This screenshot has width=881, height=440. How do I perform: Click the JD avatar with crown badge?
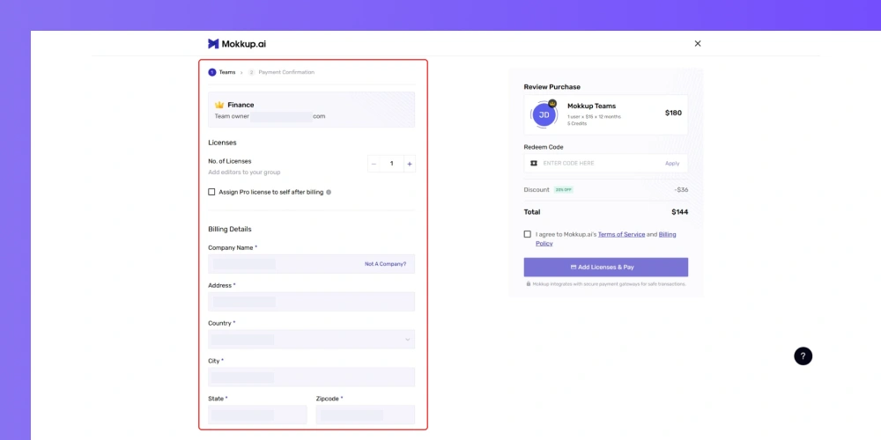tap(544, 114)
